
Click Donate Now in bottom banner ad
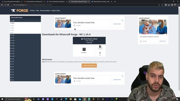[x=117, y=80]
